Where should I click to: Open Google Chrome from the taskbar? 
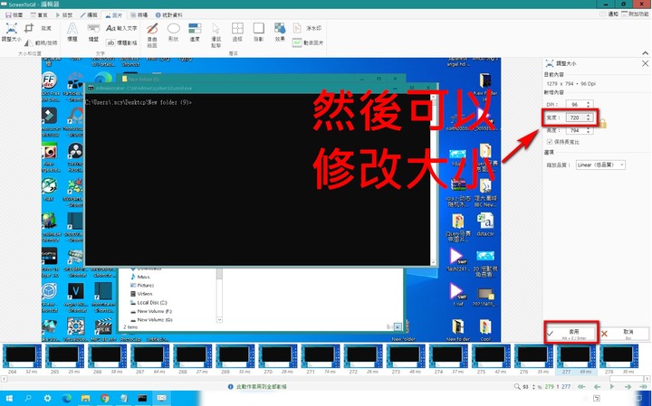pos(105,398)
